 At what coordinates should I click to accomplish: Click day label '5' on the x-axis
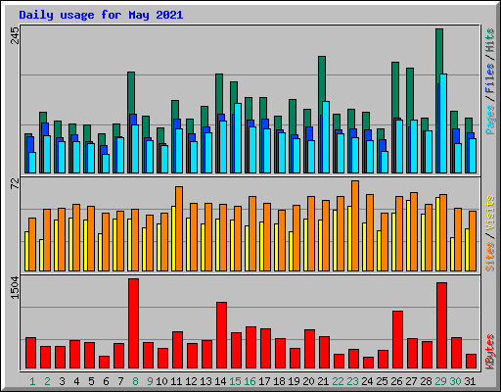pyautogui.click(x=91, y=381)
